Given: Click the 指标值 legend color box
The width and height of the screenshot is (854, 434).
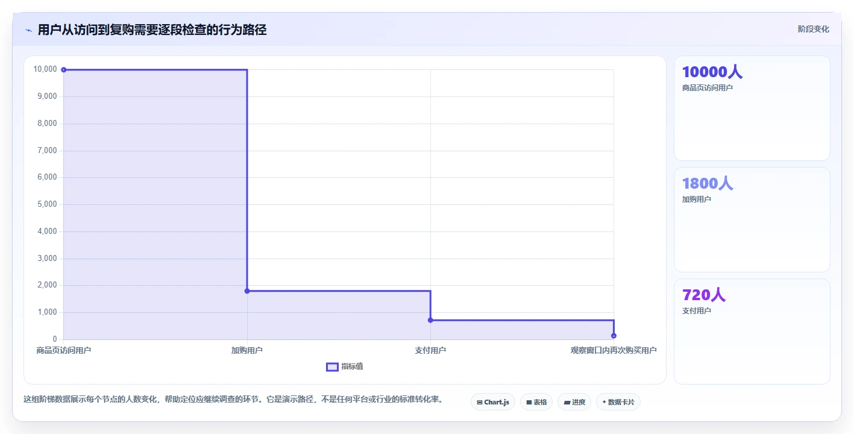Looking at the screenshot, I should click(332, 367).
